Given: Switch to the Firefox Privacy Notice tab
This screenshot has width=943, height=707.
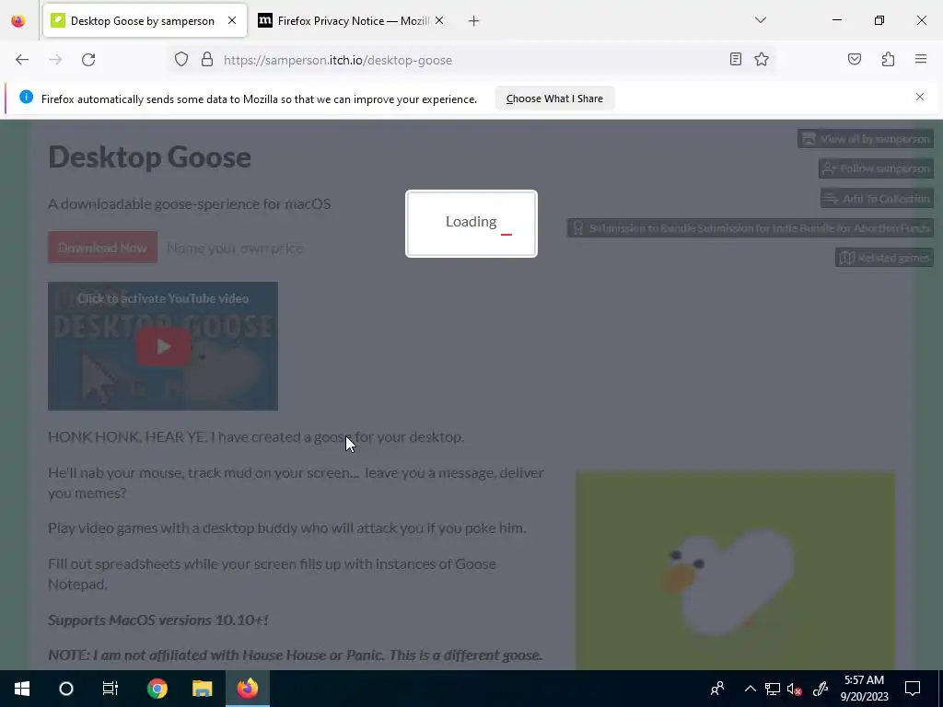Looking at the screenshot, I should coord(353,21).
